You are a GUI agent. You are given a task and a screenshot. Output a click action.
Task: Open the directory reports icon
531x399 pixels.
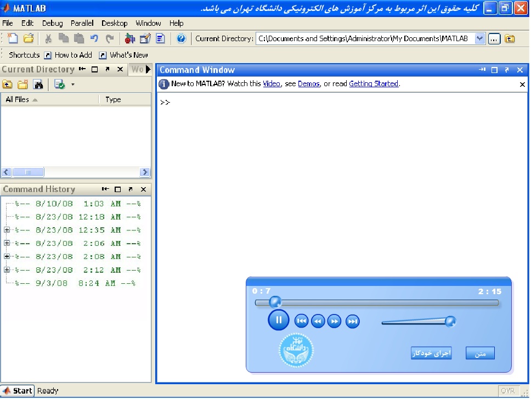pos(60,85)
